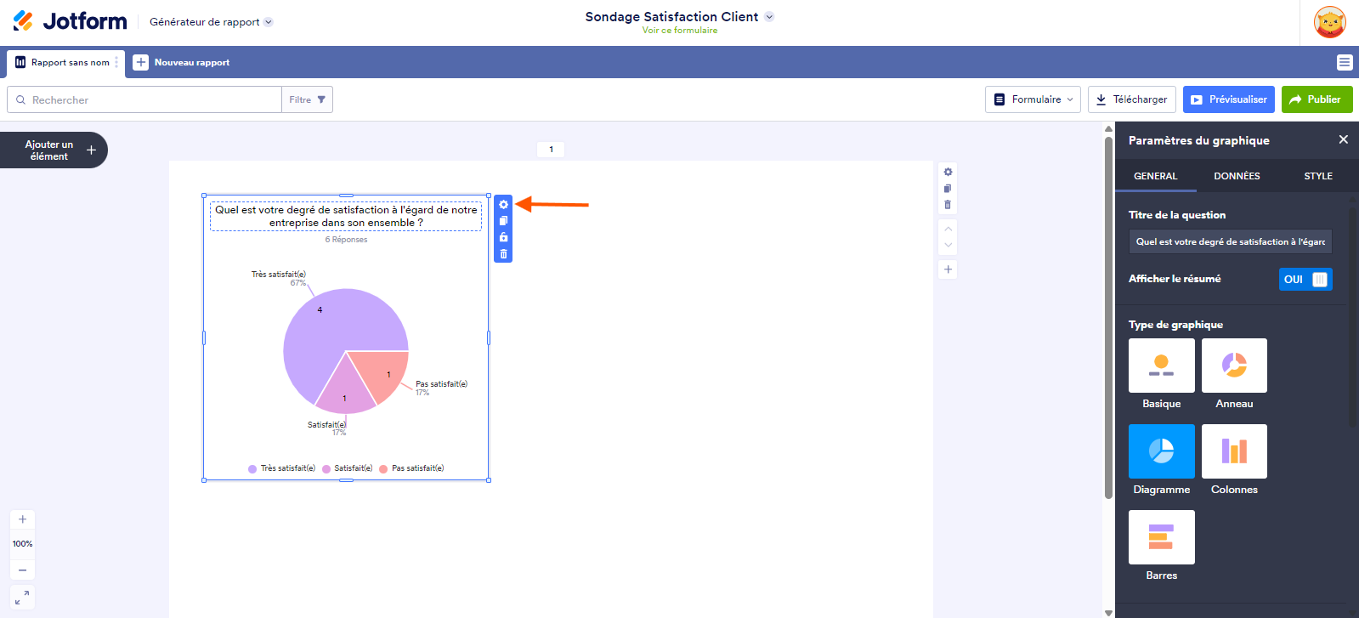This screenshot has width=1359, height=618.
Task: Click the chart lock icon
Action: (503, 237)
